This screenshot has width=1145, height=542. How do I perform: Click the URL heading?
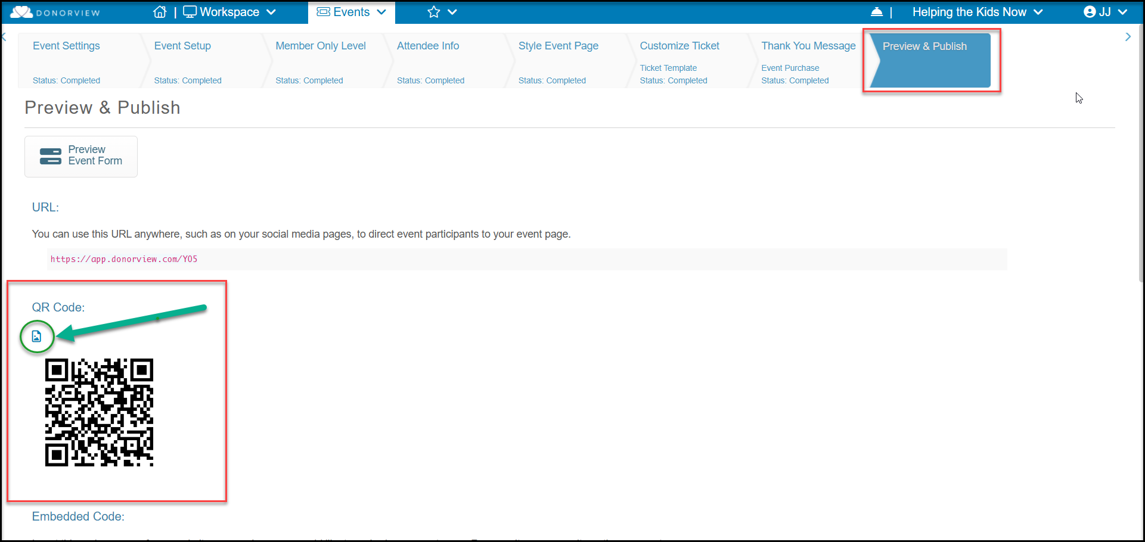45,207
